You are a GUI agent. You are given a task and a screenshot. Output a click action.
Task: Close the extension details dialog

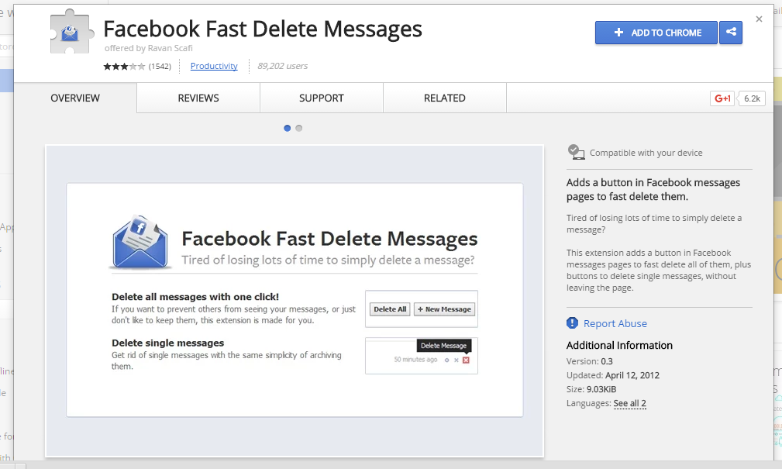(x=759, y=19)
